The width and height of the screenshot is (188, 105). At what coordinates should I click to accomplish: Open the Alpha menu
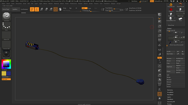coord(3,4)
